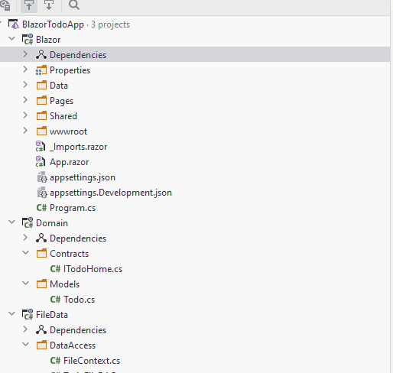The height and width of the screenshot is (373, 393).
Task: Open Todo.cs under Models
Action: [80, 300]
